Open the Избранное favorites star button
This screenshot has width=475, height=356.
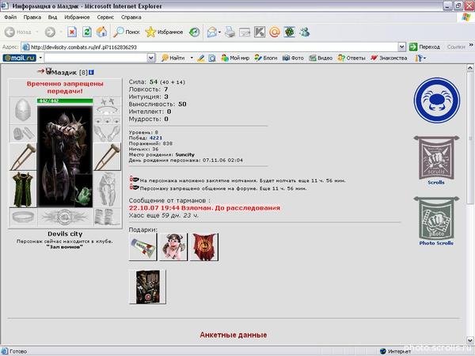pos(164,32)
